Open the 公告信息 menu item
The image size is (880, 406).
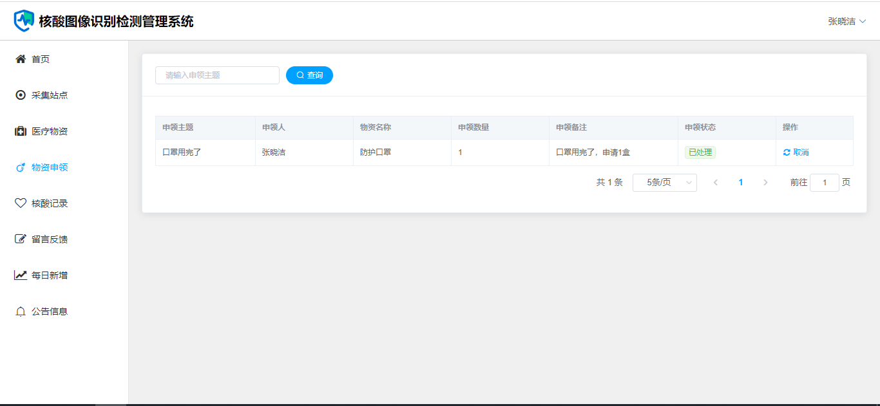pos(50,311)
